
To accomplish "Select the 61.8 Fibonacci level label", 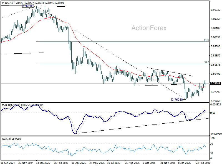I will click(x=206, y=40).
